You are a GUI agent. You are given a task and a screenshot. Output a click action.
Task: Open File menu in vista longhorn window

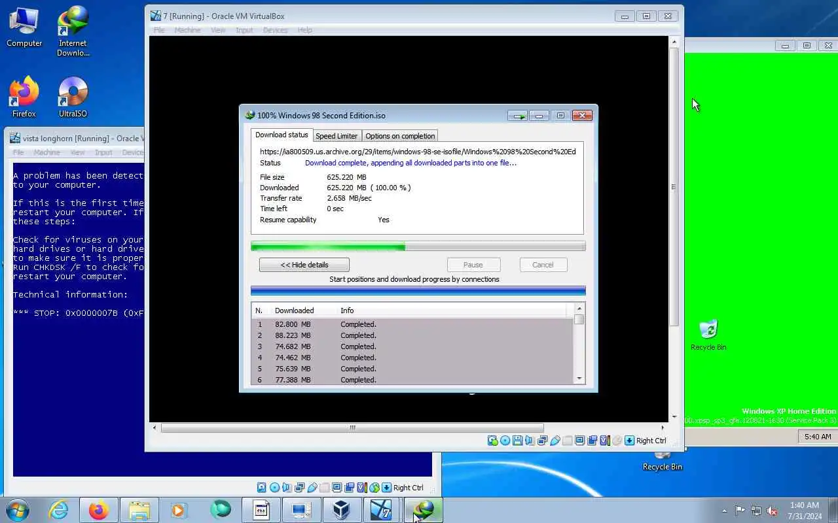click(x=18, y=152)
